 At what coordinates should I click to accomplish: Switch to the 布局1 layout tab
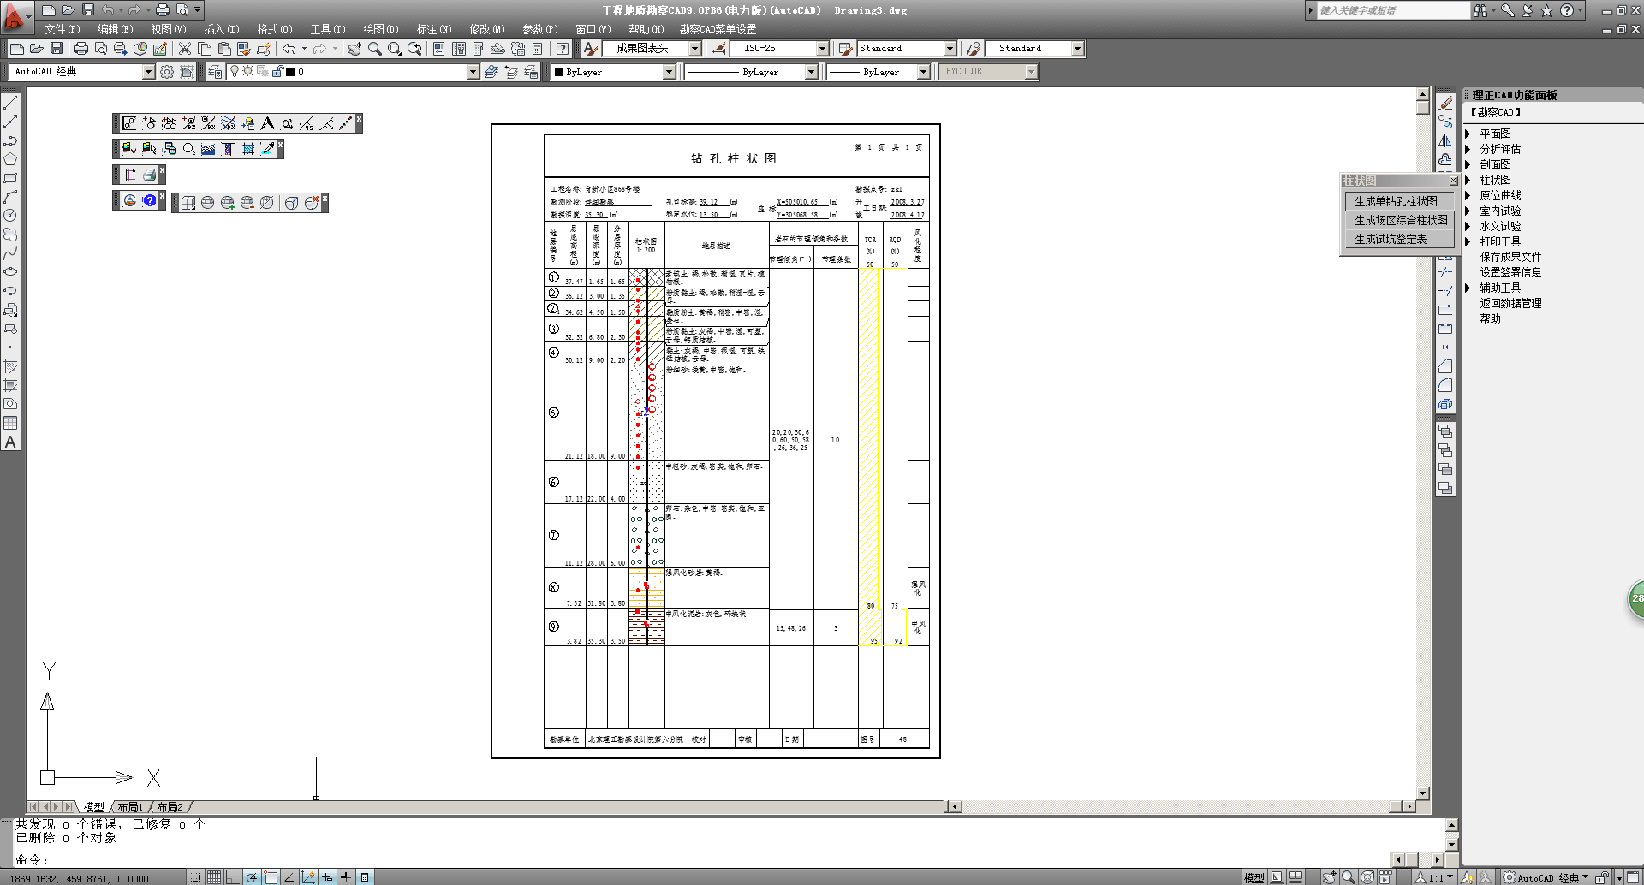(130, 807)
